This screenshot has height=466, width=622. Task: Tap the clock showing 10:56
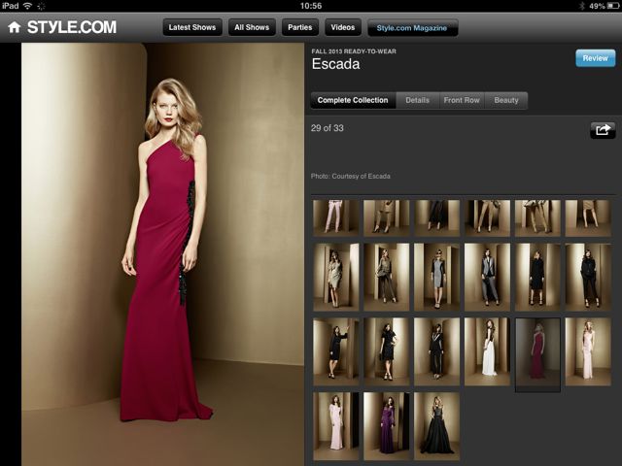(x=311, y=6)
